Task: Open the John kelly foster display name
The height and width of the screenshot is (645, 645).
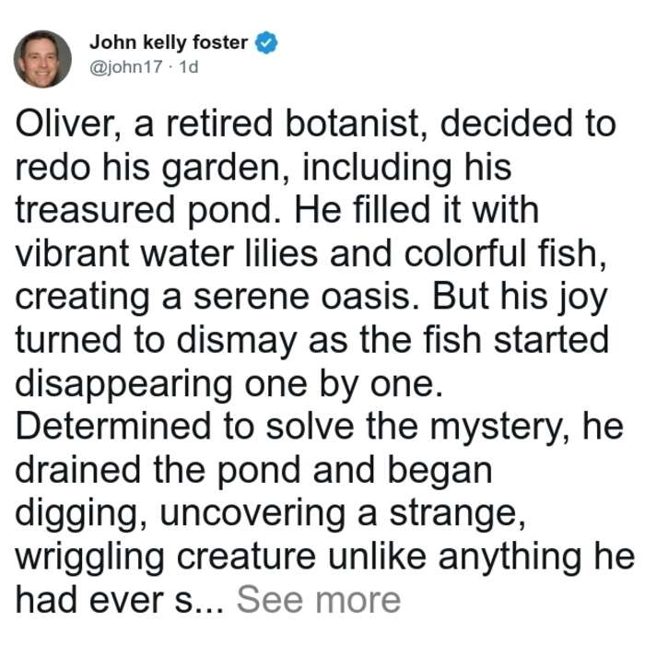Action: (x=169, y=42)
